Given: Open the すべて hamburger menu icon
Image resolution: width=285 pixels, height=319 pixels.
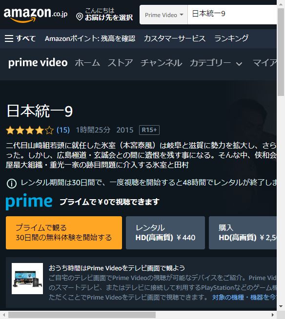Looking at the screenshot, I should click(9, 38).
